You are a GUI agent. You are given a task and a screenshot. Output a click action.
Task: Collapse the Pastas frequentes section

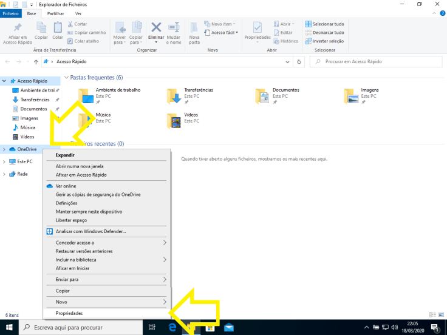point(66,78)
